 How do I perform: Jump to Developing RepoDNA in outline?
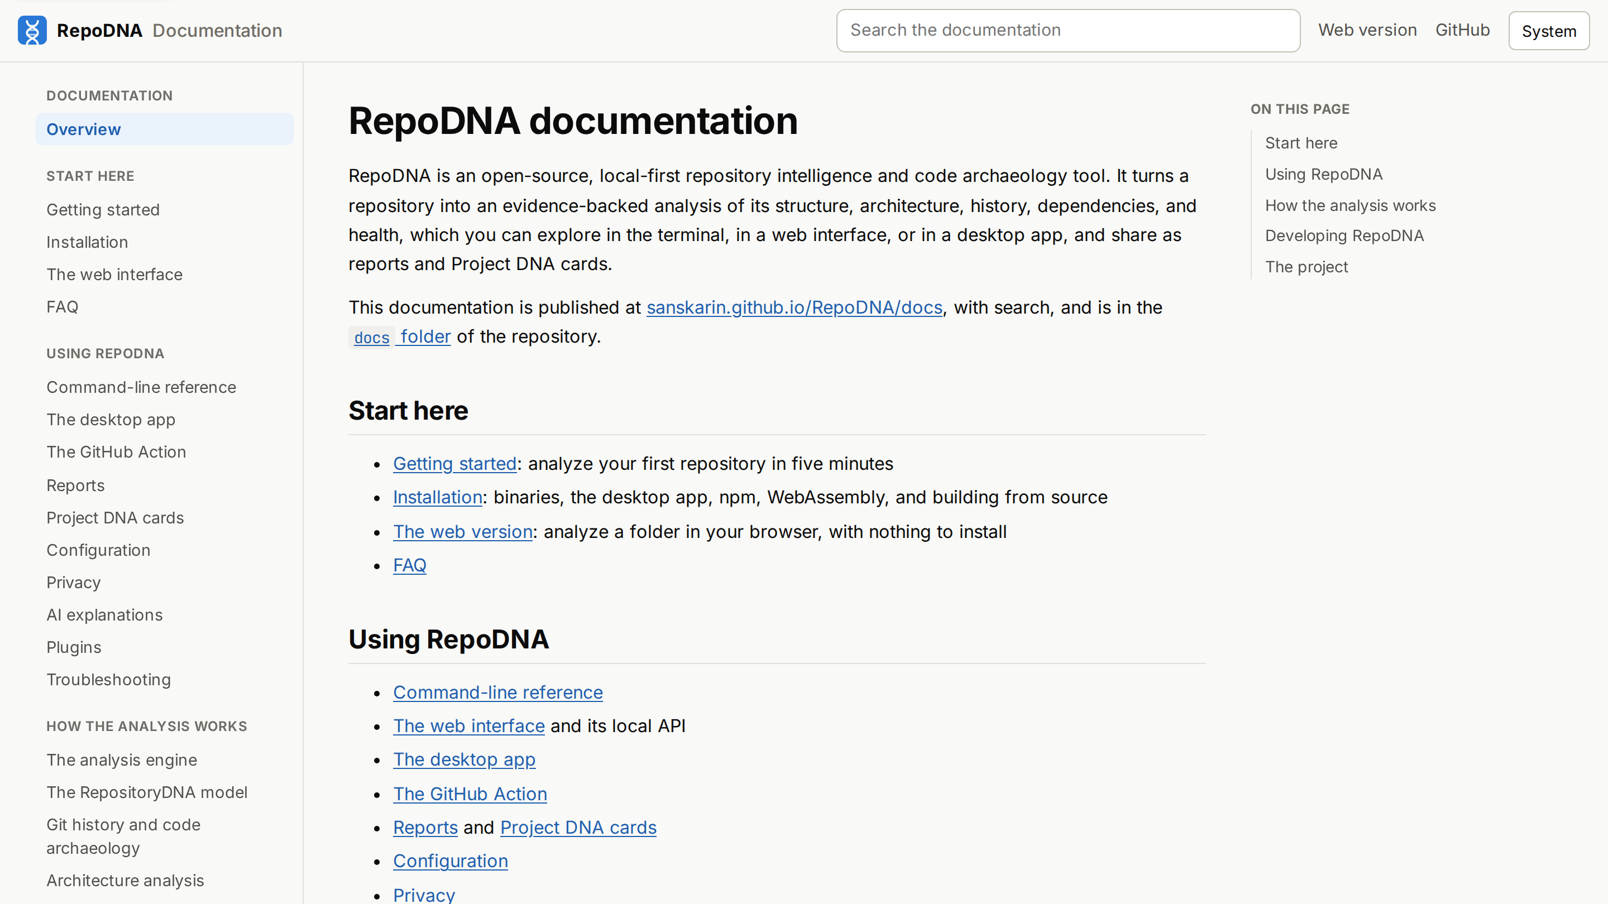click(1344, 236)
